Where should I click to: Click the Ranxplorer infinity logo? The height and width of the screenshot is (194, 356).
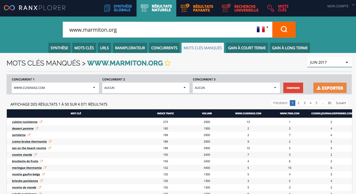coord(9,8)
